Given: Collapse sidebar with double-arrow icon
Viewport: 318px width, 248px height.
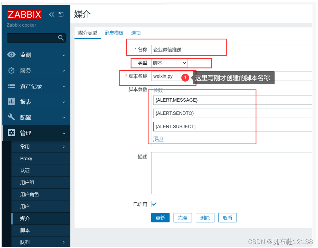Looking at the screenshot, I should [x=52, y=15].
